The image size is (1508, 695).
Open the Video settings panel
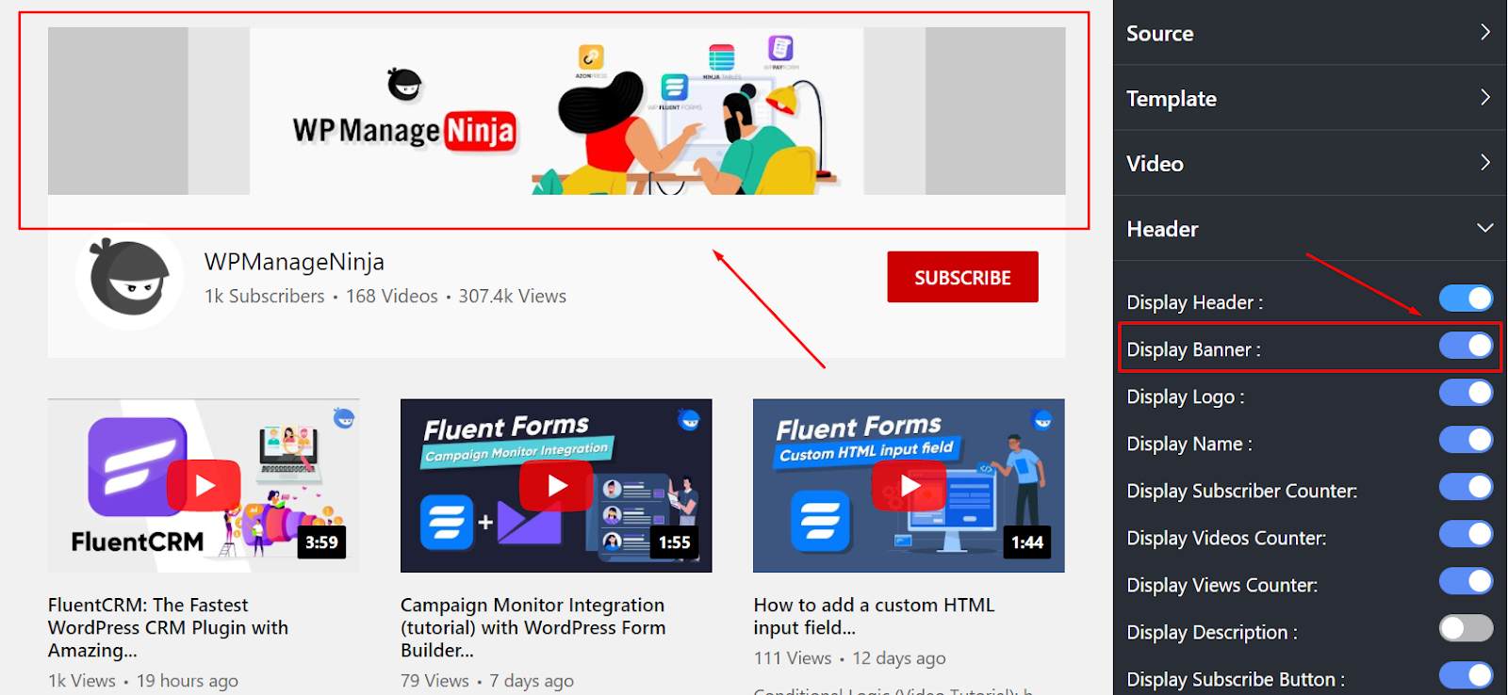(1310, 163)
